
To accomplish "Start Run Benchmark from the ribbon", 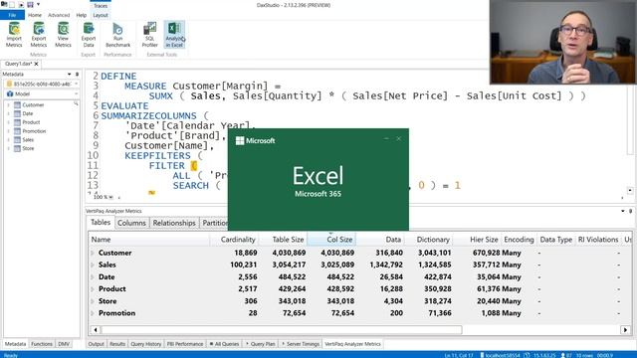I will [117, 35].
